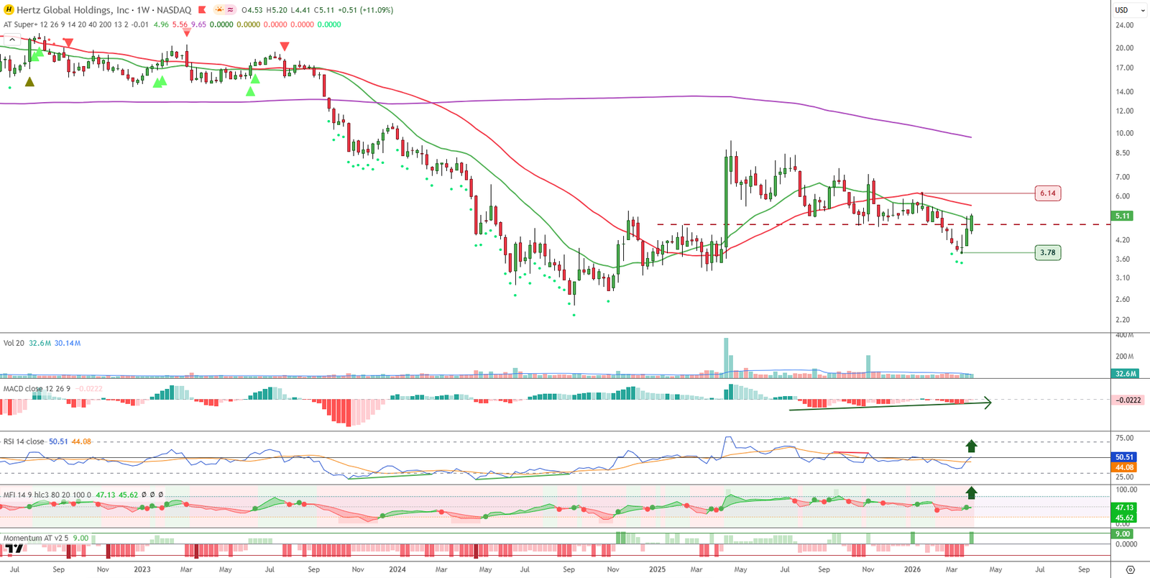Screen dimensions: 1150x578
Task: Click the red 6.14 price level label
Action: click(1047, 193)
